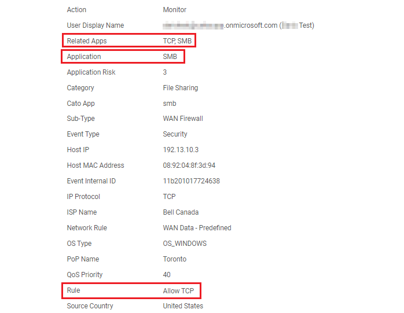Click the Monitor action value

[x=175, y=10]
